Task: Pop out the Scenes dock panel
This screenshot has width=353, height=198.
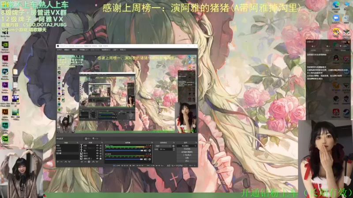Action: pos(78,143)
